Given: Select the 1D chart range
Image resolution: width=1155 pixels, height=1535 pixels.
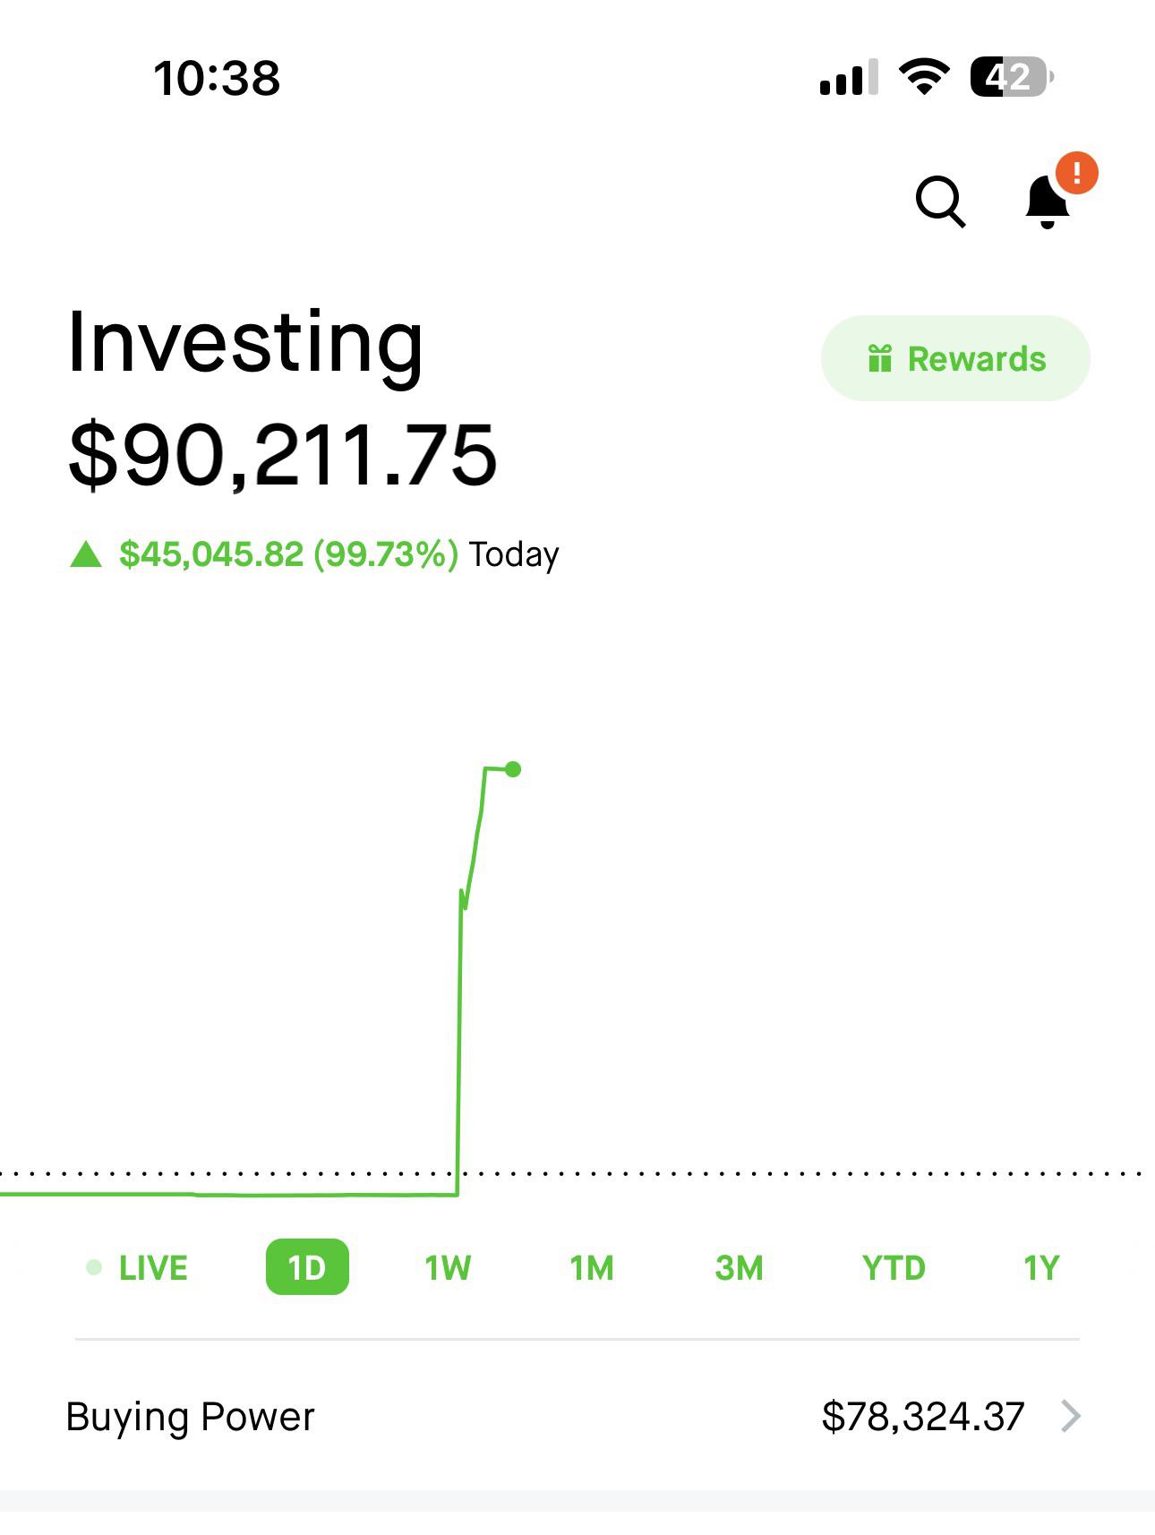Looking at the screenshot, I should (x=307, y=1267).
